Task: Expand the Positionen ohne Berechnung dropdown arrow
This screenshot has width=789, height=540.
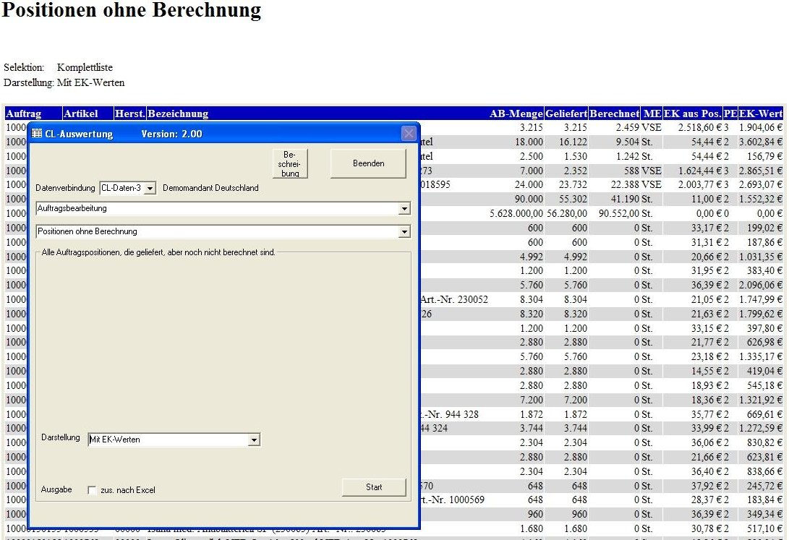Action: pos(404,232)
